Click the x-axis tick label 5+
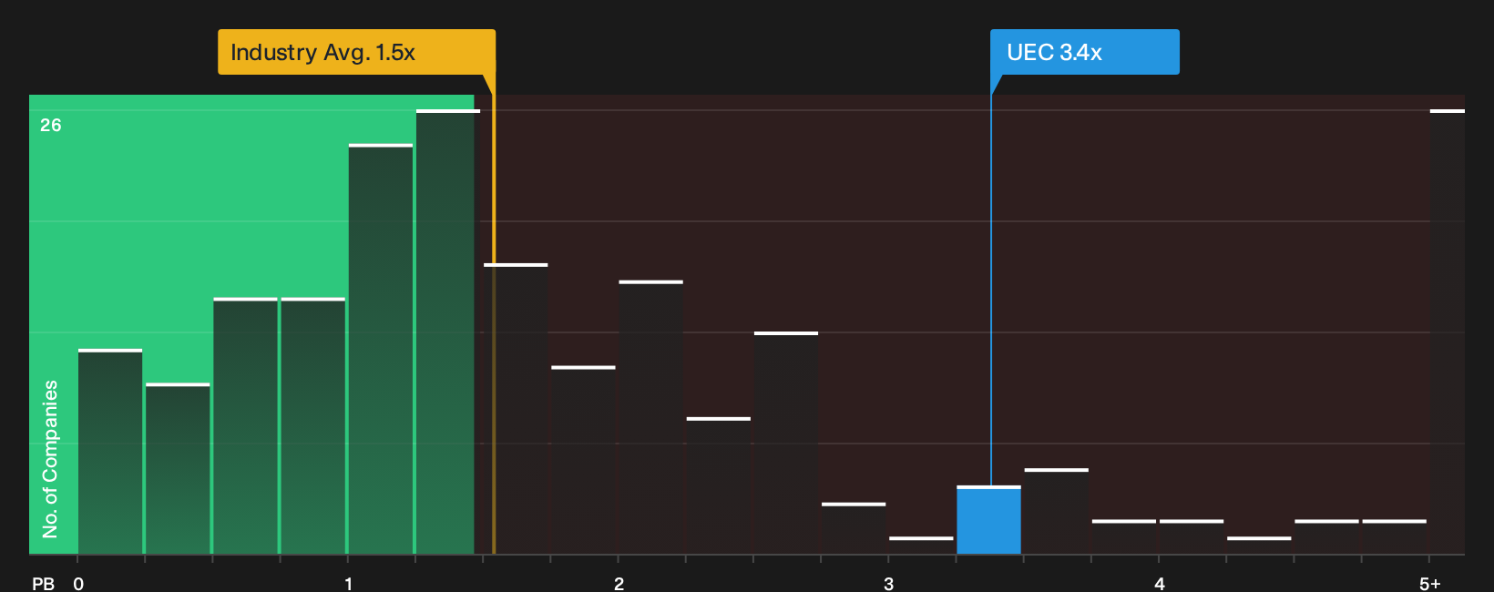1494x592 pixels. click(1430, 584)
